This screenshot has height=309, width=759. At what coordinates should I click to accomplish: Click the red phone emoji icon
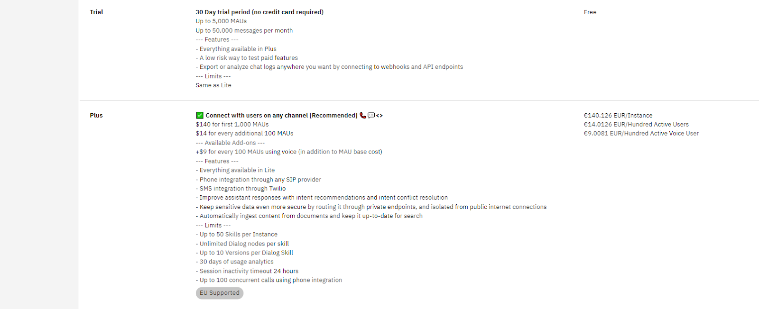[363, 115]
